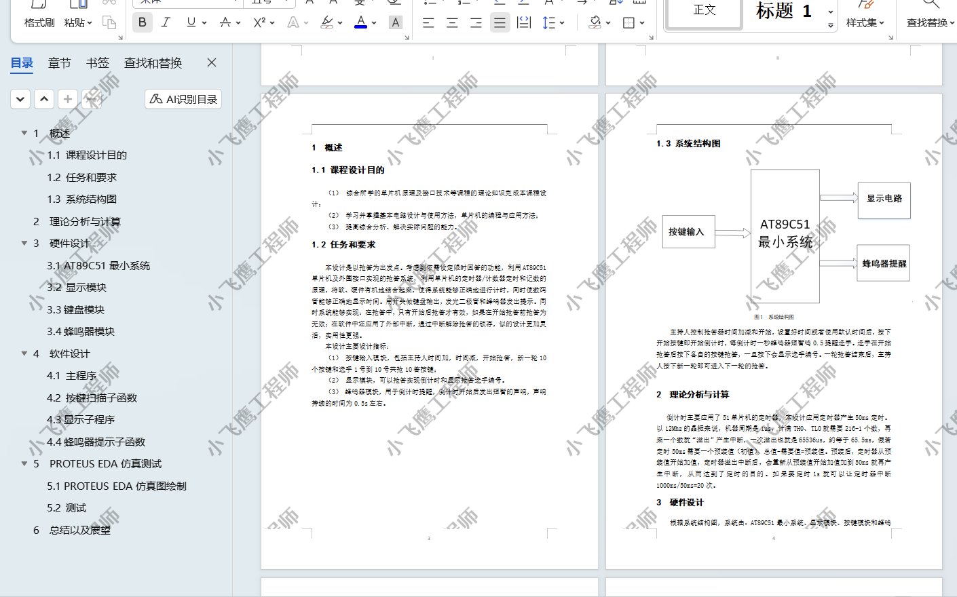Click the text highlight pen icon
Screen dimensions: 957x597
tap(326, 22)
